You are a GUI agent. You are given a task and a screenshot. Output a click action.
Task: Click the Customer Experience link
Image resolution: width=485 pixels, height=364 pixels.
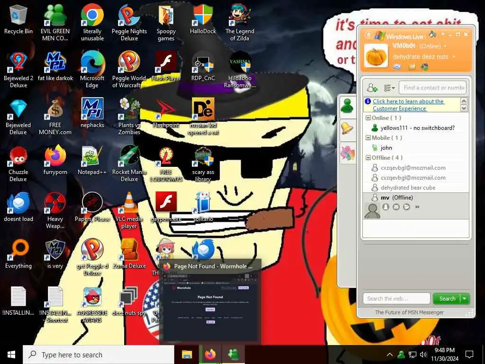(x=408, y=105)
